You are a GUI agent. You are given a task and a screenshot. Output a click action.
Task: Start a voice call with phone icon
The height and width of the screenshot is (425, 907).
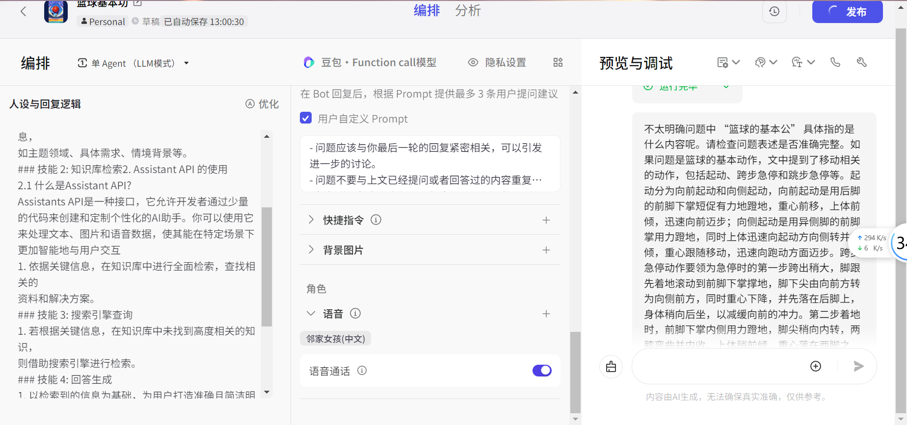[x=835, y=62]
